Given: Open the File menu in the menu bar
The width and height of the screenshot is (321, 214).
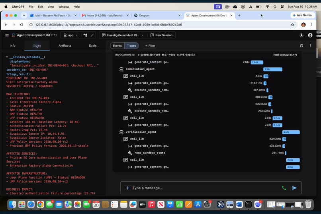Looking at the screenshot, I should click(x=31, y=7).
